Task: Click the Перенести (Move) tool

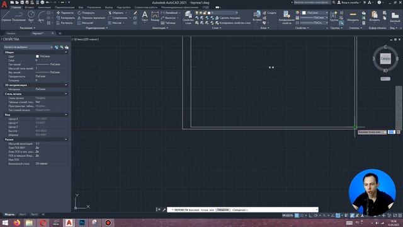Action: pos(65,13)
